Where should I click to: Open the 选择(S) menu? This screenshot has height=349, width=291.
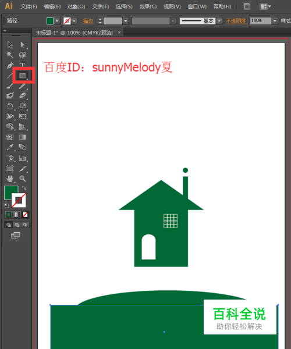click(124, 6)
